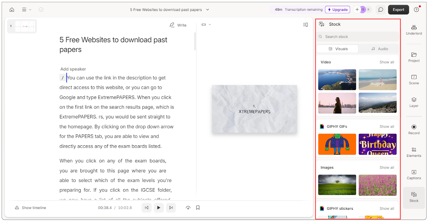Open the Elements sidebar panel

[414, 152]
